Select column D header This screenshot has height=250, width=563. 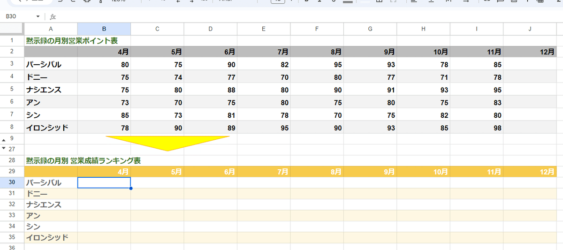(x=210, y=29)
